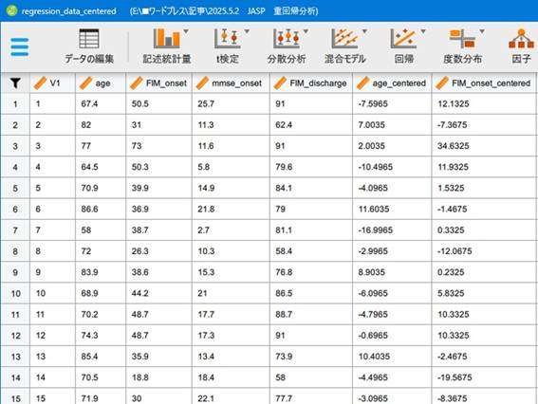Expand the 記述統計量 dropdown arrow

[x=186, y=31]
